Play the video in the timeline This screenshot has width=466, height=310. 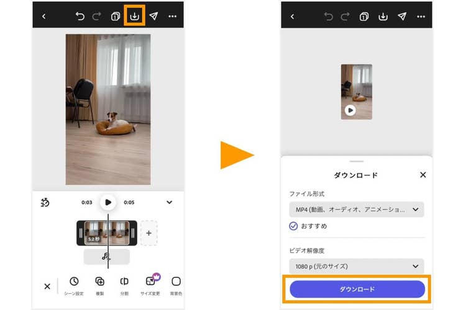coord(108,202)
